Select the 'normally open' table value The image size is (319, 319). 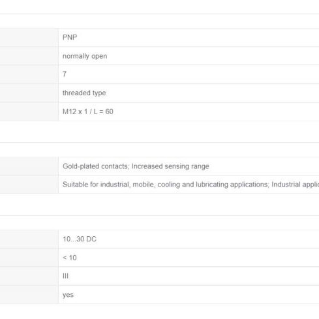click(x=85, y=56)
